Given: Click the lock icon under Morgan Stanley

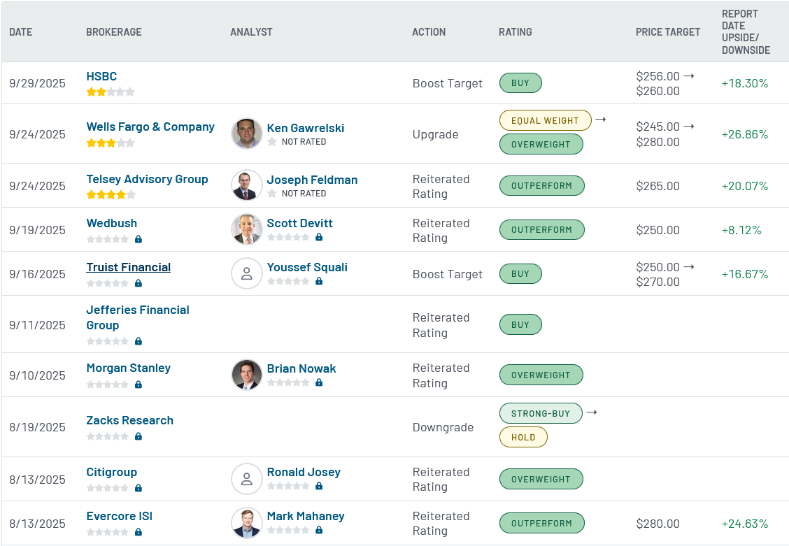Looking at the screenshot, I should [138, 385].
